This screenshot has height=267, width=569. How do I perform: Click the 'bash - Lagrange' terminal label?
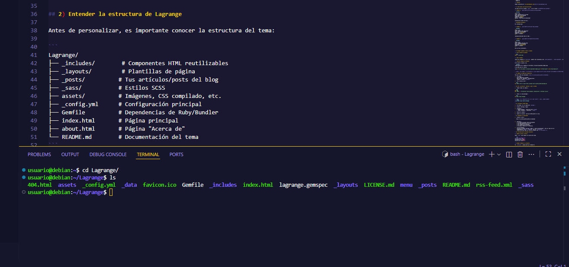(x=467, y=154)
